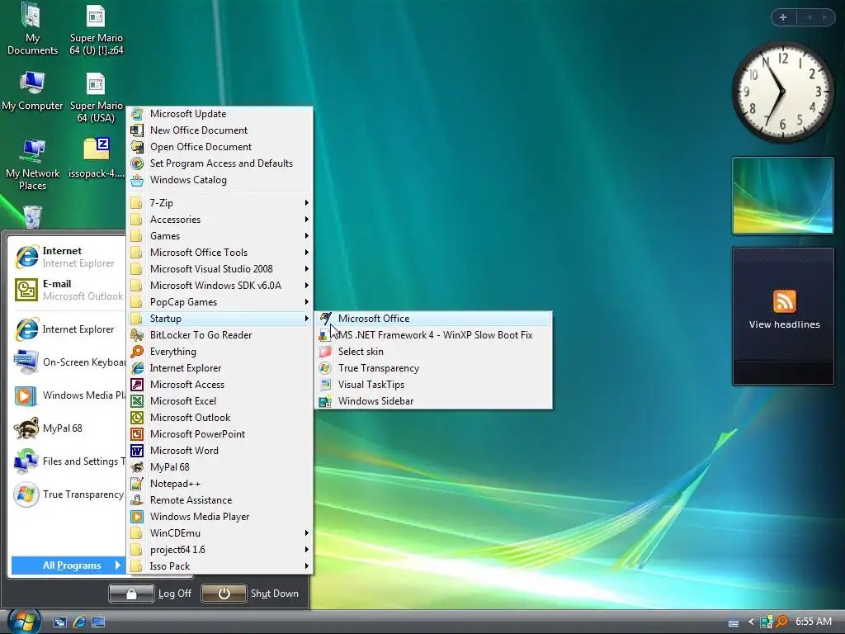Open the Windows Catalog icon
Viewport: 845px width, 634px height.
(x=138, y=180)
